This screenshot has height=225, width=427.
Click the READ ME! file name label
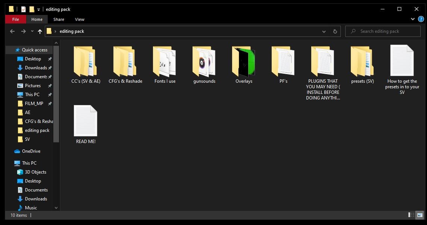pos(86,142)
